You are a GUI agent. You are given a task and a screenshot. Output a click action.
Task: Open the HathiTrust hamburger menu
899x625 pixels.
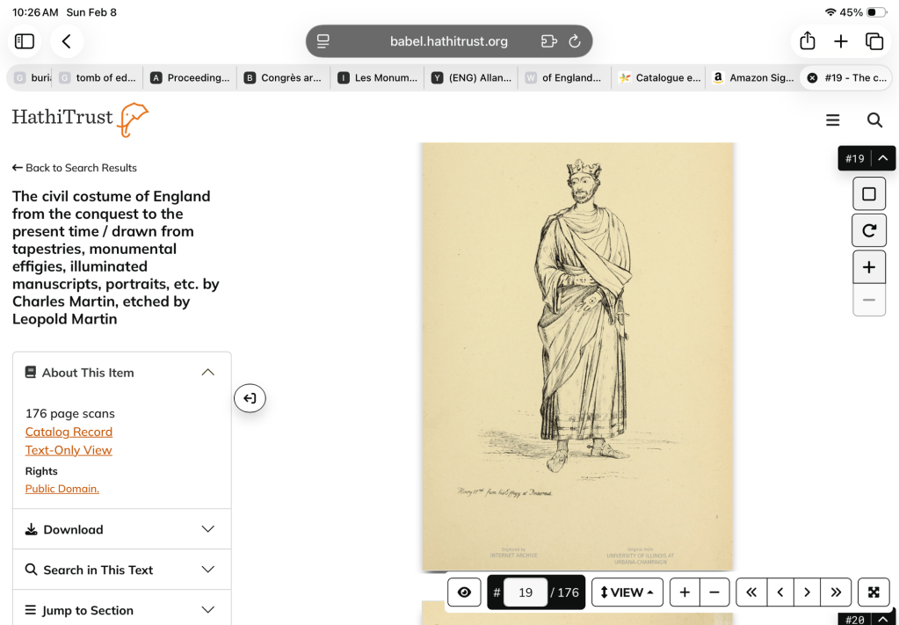click(x=832, y=120)
